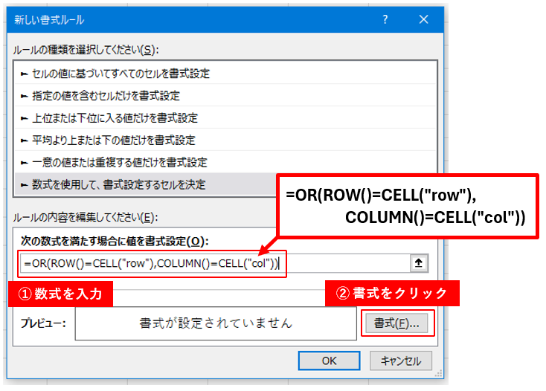Open the 書式(F)... format button
546x391 pixels.
(x=396, y=323)
